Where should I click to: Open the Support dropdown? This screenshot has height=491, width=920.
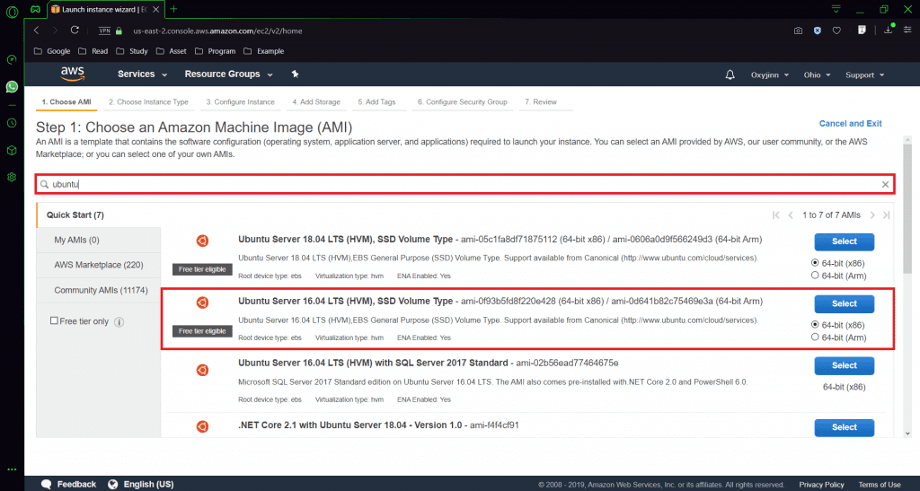point(865,75)
